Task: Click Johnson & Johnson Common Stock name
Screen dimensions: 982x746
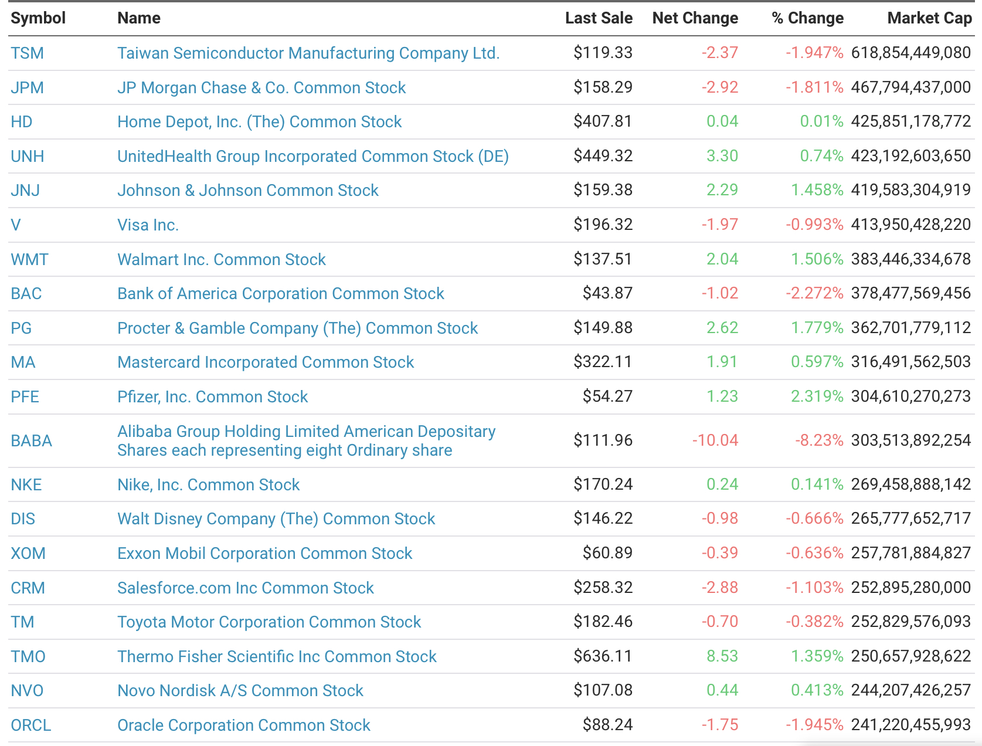Action: click(248, 191)
